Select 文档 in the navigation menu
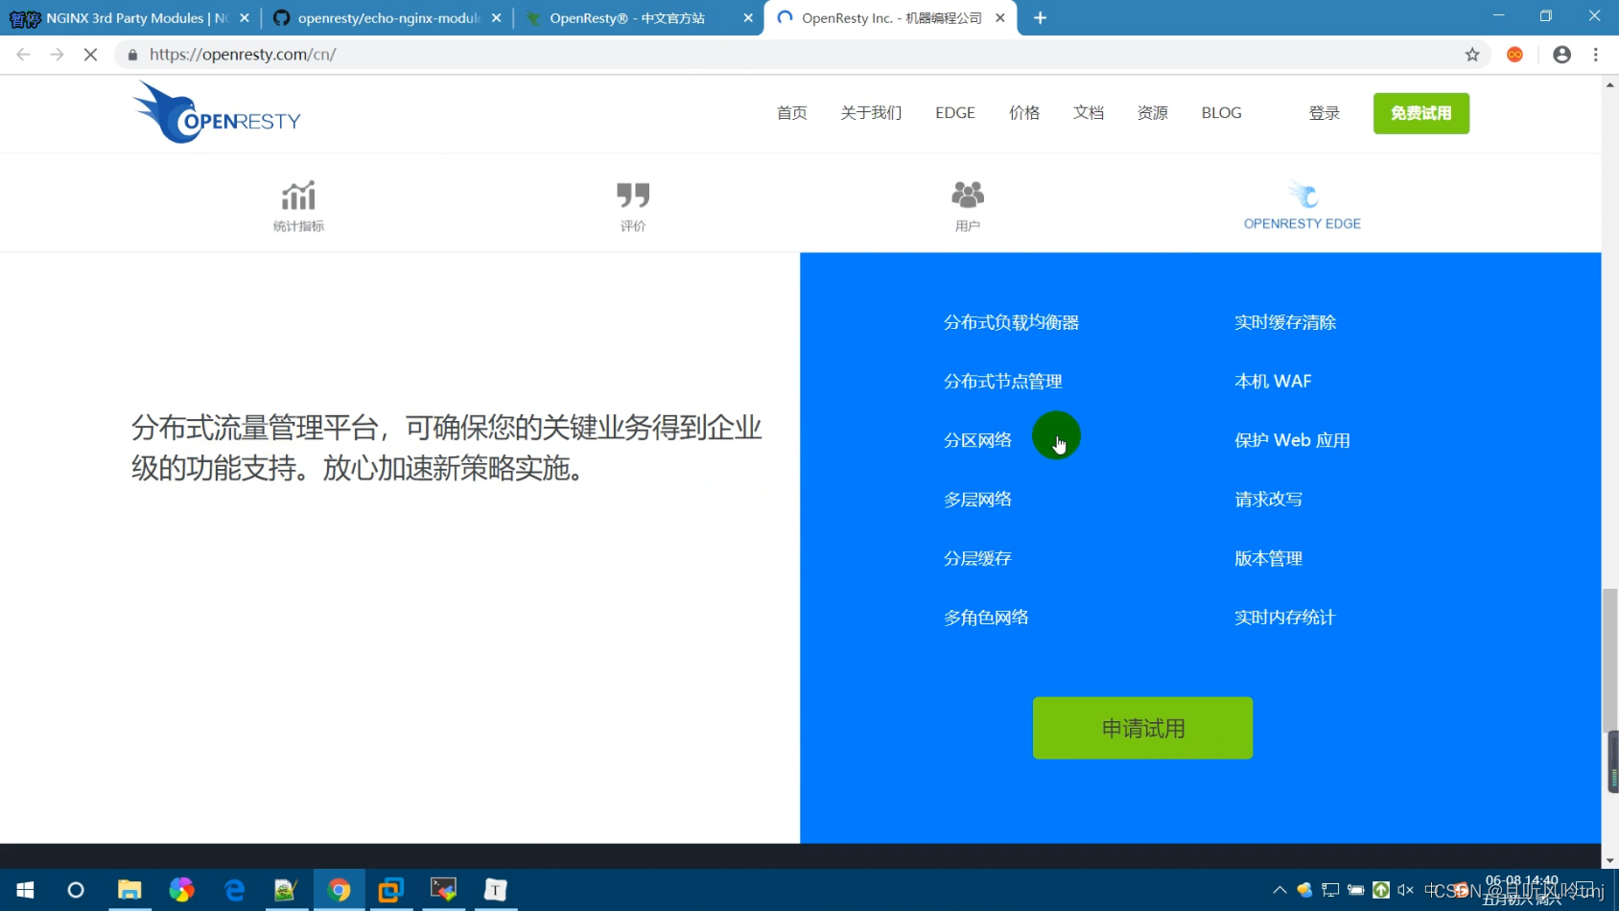 1088,112
